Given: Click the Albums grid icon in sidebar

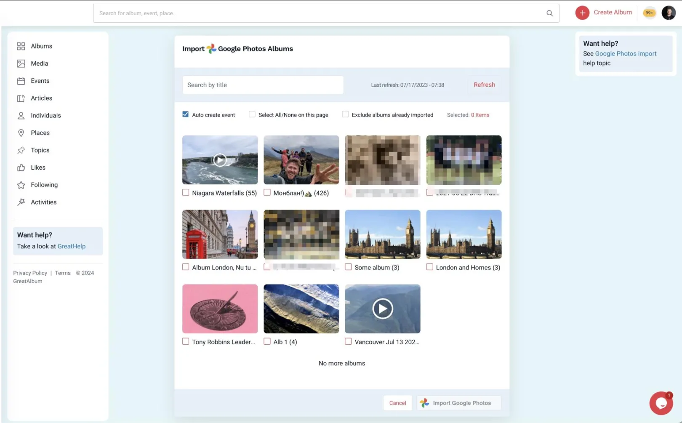Looking at the screenshot, I should click(21, 46).
